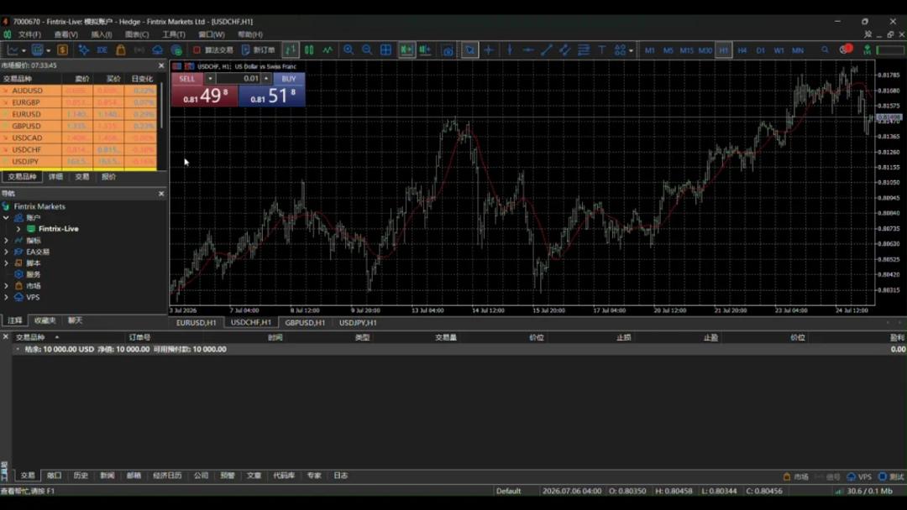Toggle chart auto-scroll icon
Image resolution: width=907 pixels, height=510 pixels.
406,50
